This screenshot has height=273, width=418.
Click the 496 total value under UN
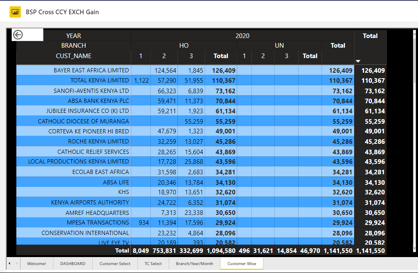244,251
